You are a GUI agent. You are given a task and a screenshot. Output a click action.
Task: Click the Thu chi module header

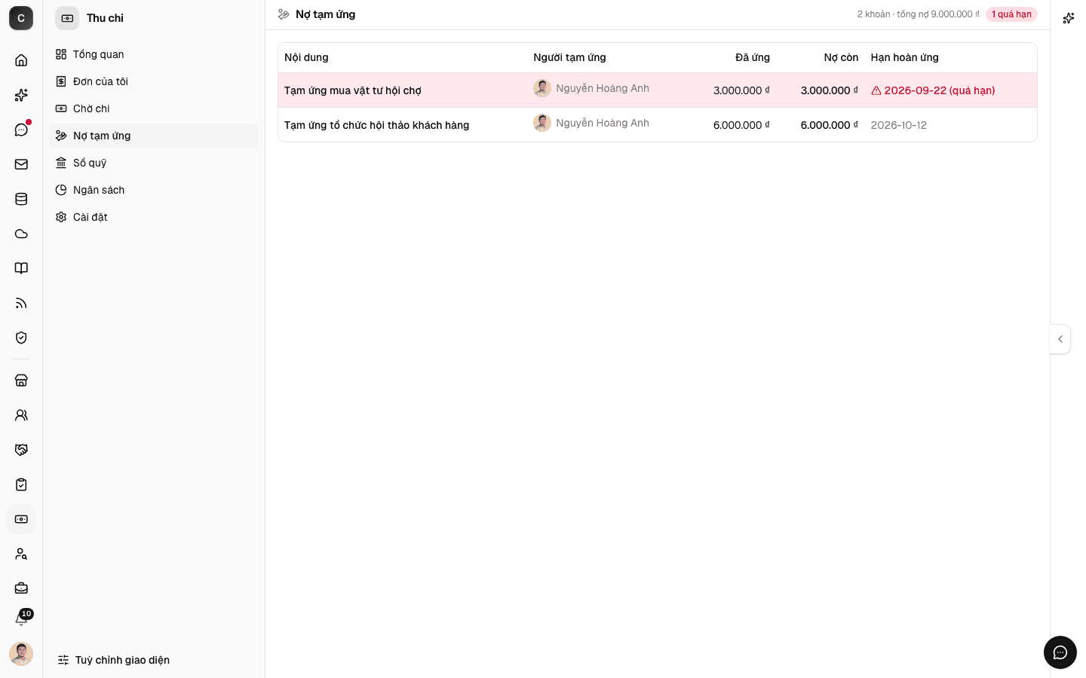(90, 18)
